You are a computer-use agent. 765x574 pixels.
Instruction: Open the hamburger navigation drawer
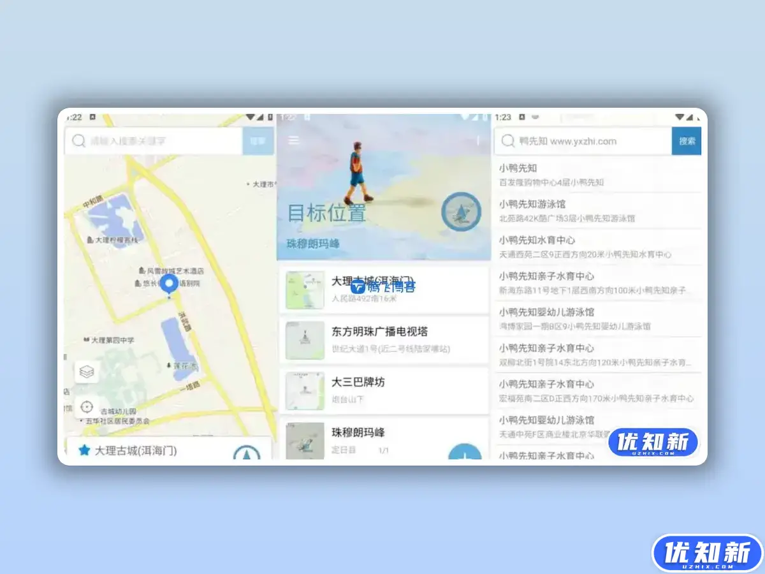pyautogui.click(x=293, y=141)
